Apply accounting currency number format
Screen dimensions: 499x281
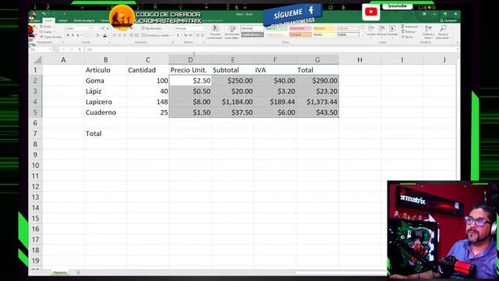click(x=179, y=35)
